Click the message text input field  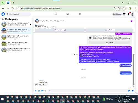coord(87,91)
